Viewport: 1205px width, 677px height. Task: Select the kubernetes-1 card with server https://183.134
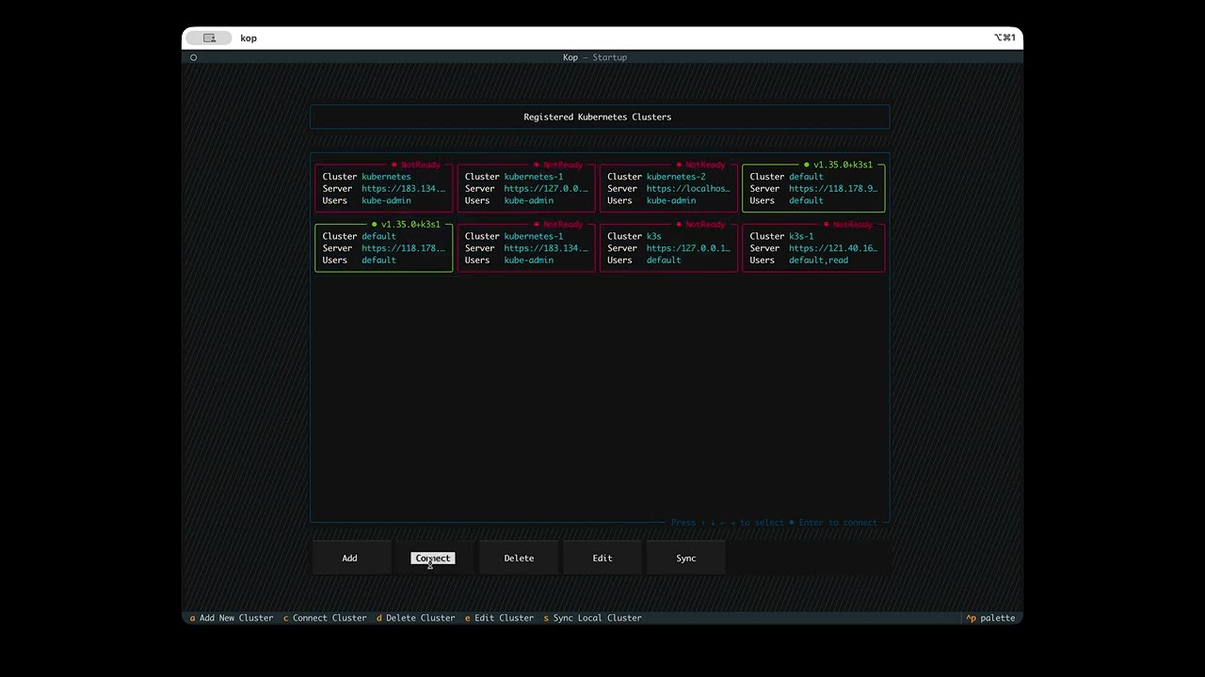point(526,248)
